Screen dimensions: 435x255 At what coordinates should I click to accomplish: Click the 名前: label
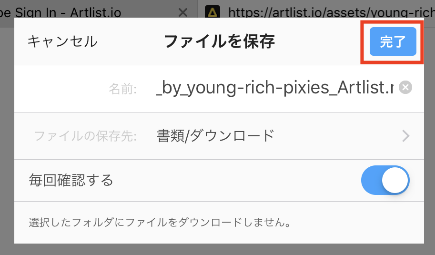(x=123, y=88)
